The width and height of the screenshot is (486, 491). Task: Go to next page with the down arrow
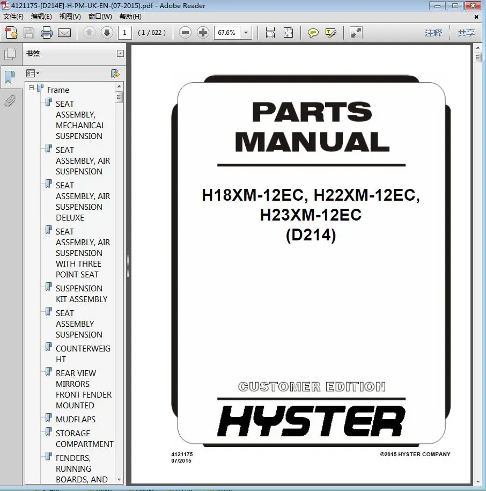107,33
